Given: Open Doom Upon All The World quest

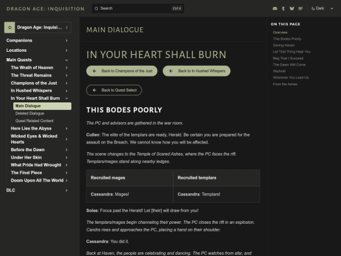Looking at the screenshot, I should pyautogui.click(x=37, y=180).
